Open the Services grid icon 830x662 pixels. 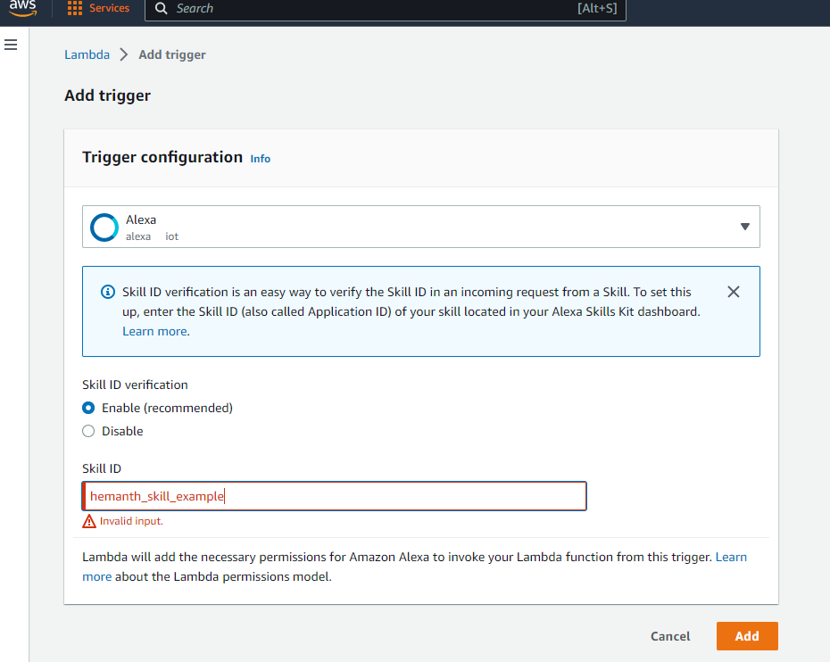[75, 8]
